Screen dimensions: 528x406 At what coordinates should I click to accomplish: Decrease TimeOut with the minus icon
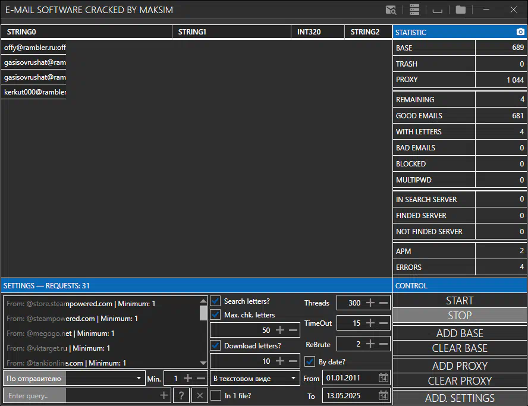pyautogui.click(x=383, y=323)
